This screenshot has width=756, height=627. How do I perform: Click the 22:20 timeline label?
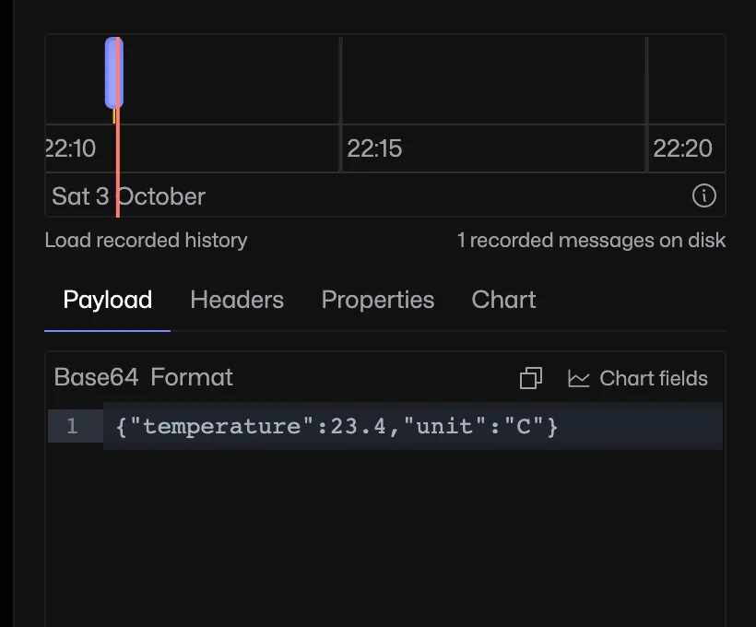[x=682, y=148]
